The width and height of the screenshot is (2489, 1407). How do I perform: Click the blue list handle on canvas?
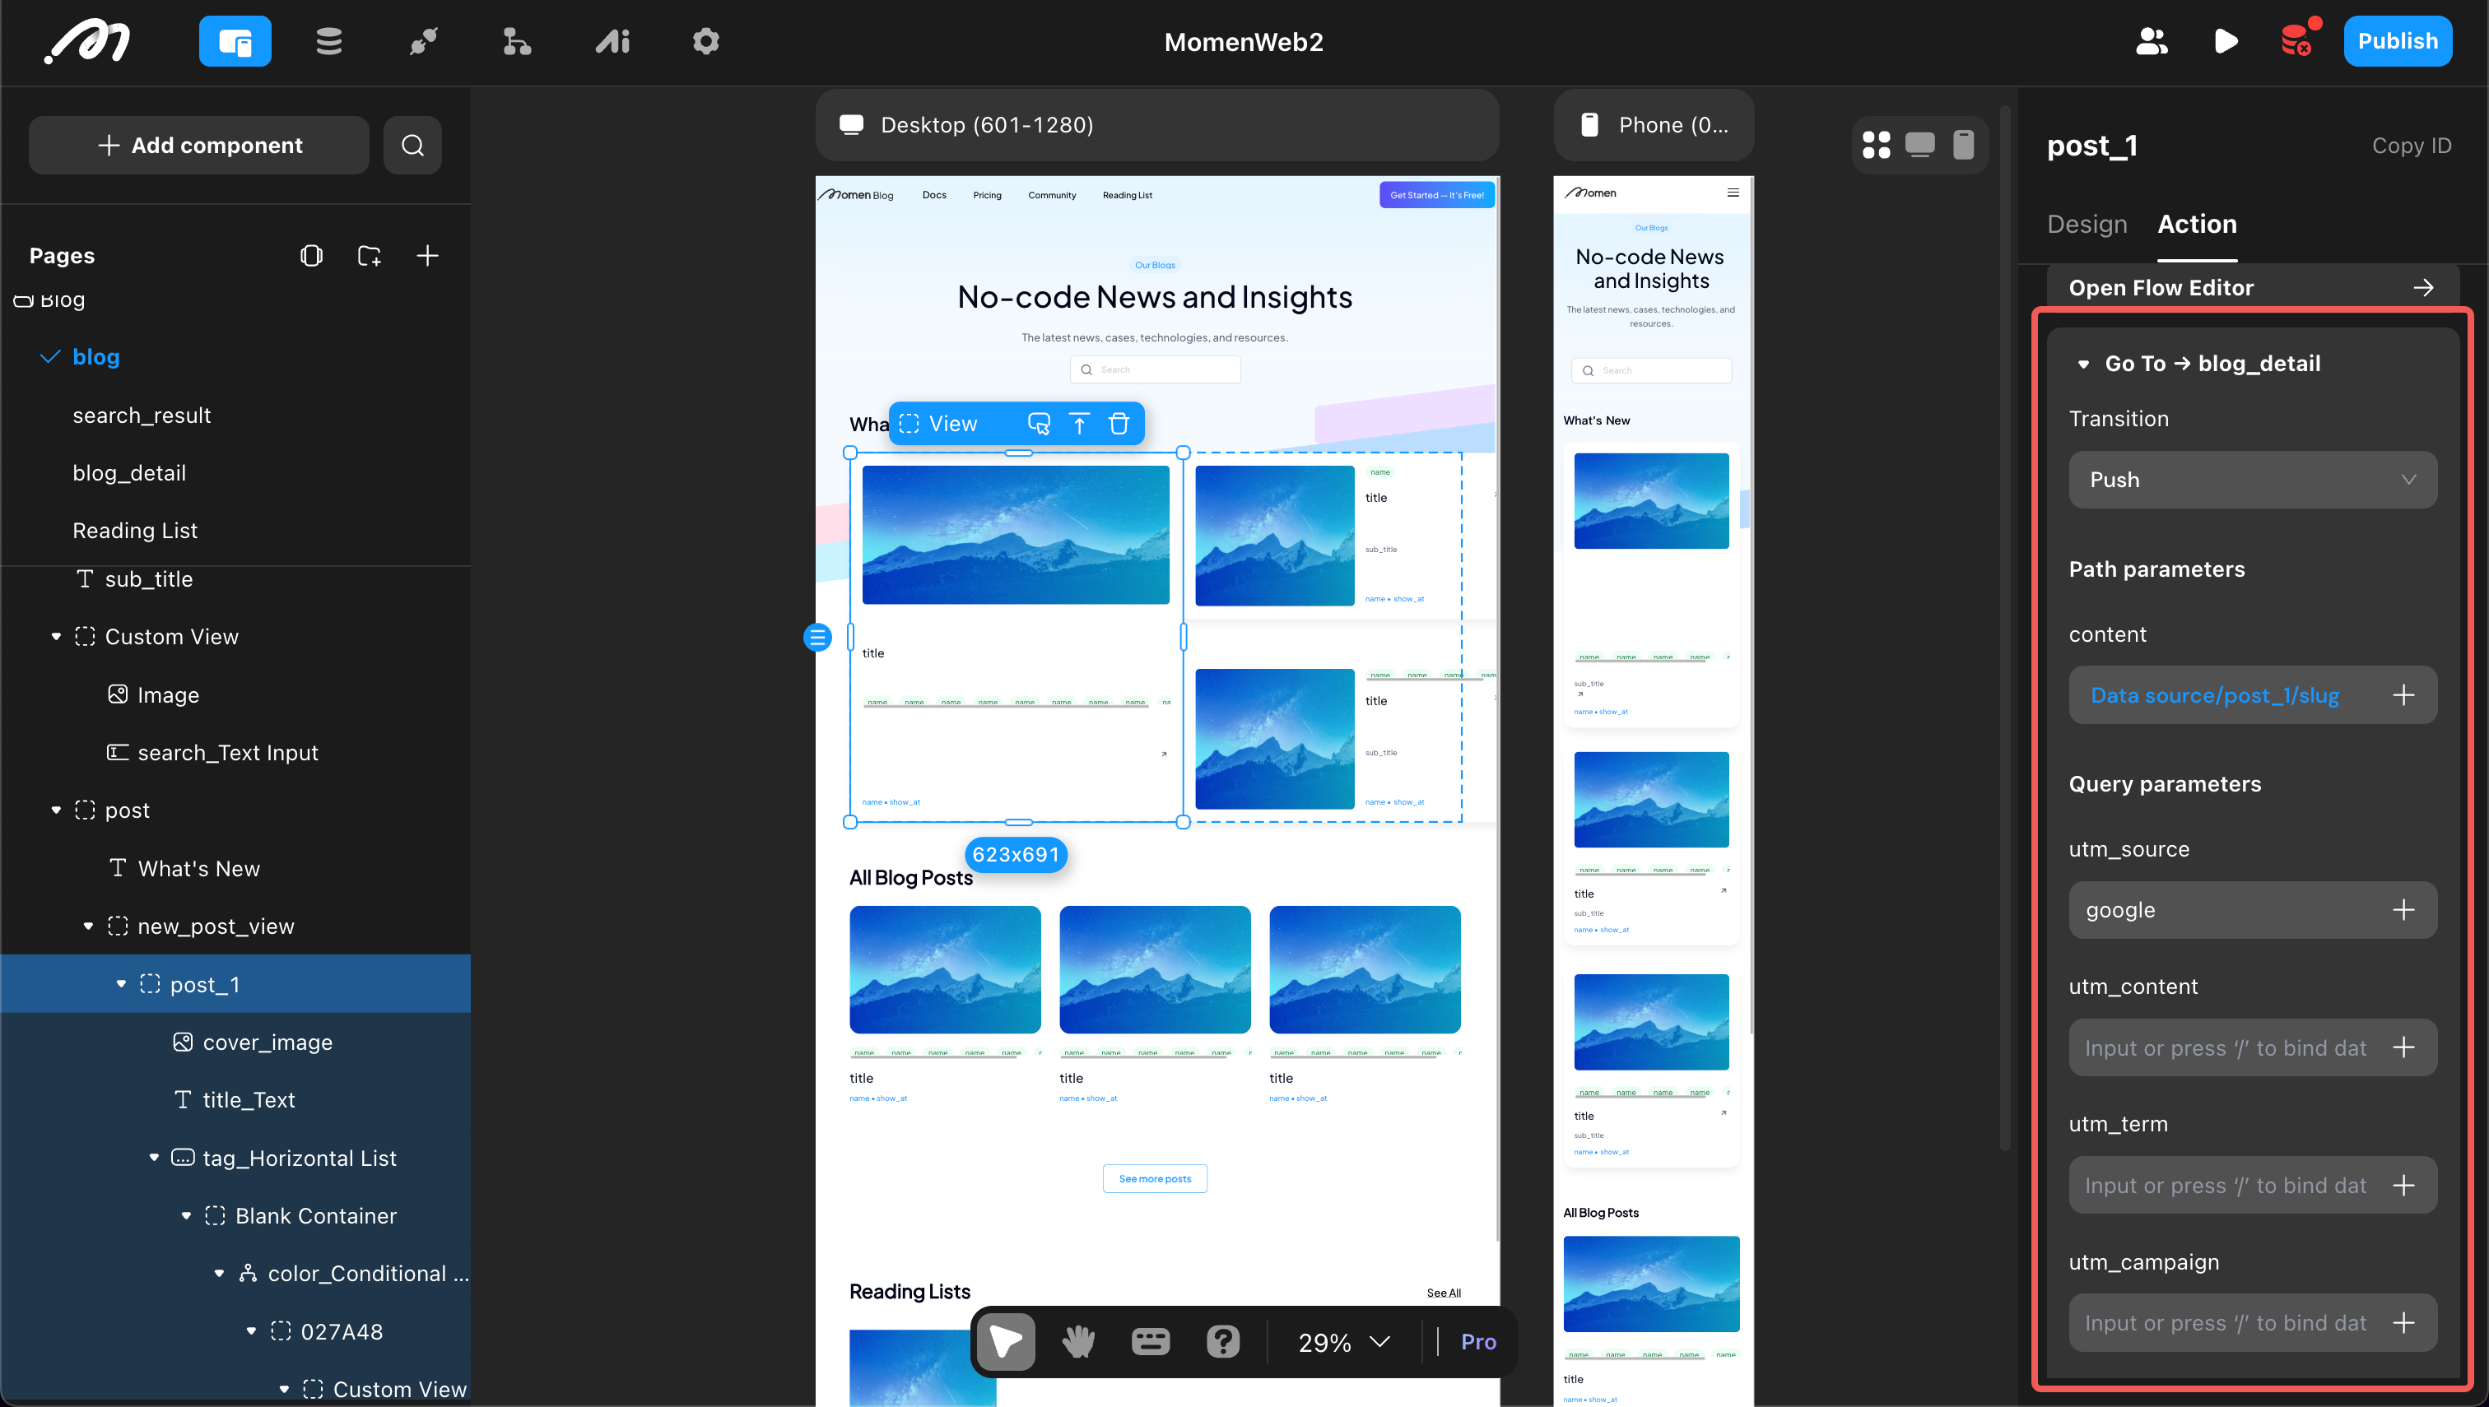(818, 638)
